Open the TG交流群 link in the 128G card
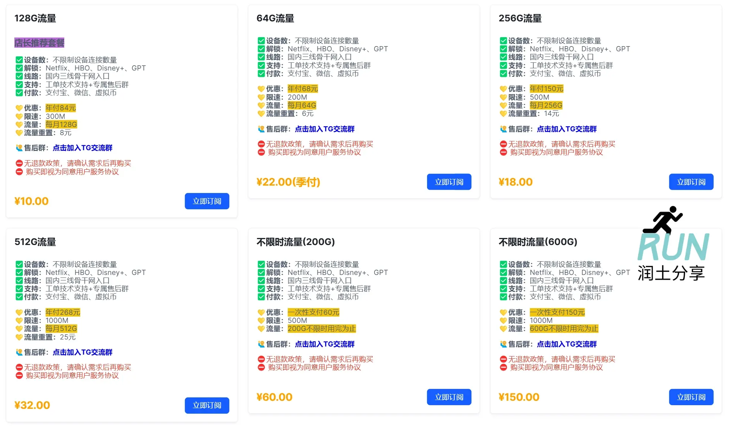The height and width of the screenshot is (431, 732). (x=83, y=148)
